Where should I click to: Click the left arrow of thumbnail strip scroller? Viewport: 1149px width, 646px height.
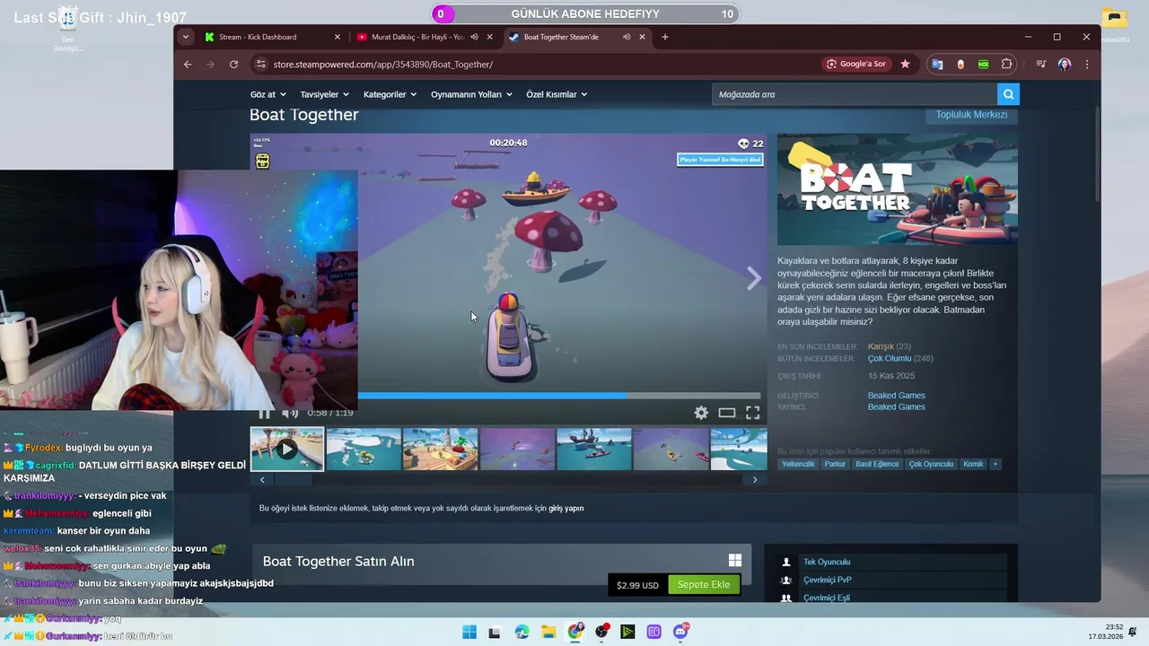(x=262, y=480)
